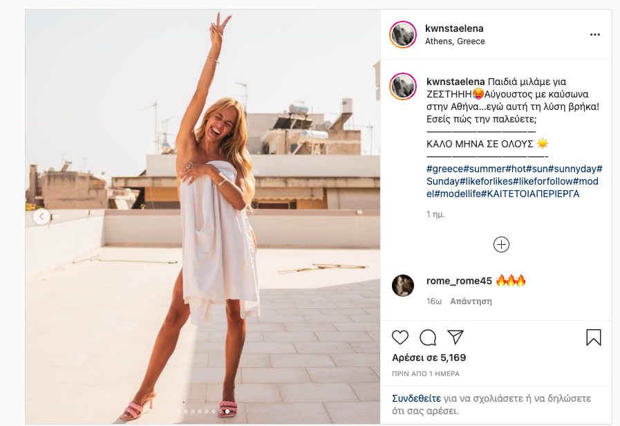This screenshot has height=426, width=620.
Task: View likes list showing 5,169
Action: click(429, 358)
